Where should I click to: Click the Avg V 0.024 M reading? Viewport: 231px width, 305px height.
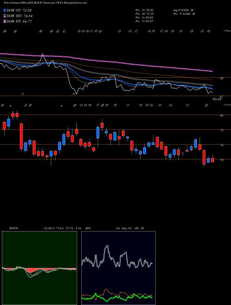pyautogui.click(x=182, y=10)
